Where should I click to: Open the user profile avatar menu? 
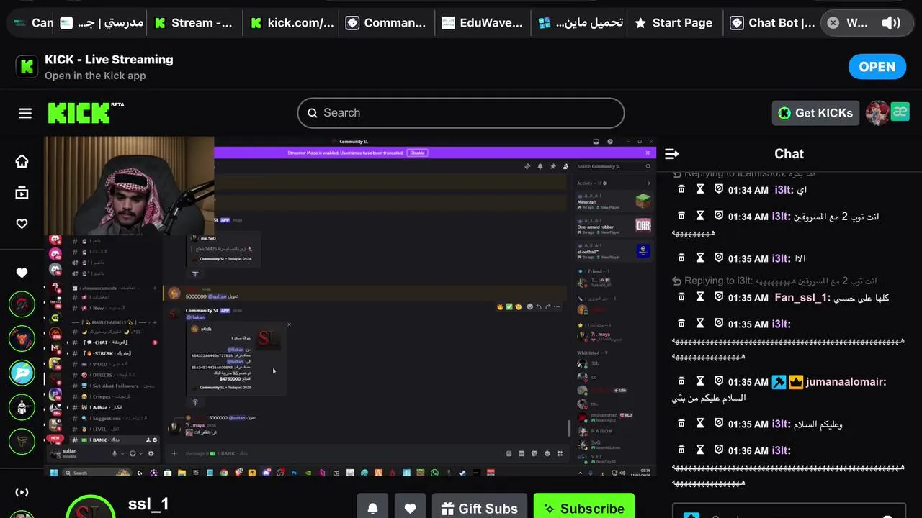[x=877, y=113]
